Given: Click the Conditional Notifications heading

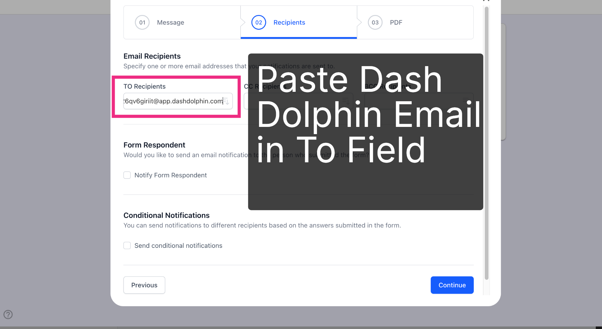Looking at the screenshot, I should tap(166, 215).
